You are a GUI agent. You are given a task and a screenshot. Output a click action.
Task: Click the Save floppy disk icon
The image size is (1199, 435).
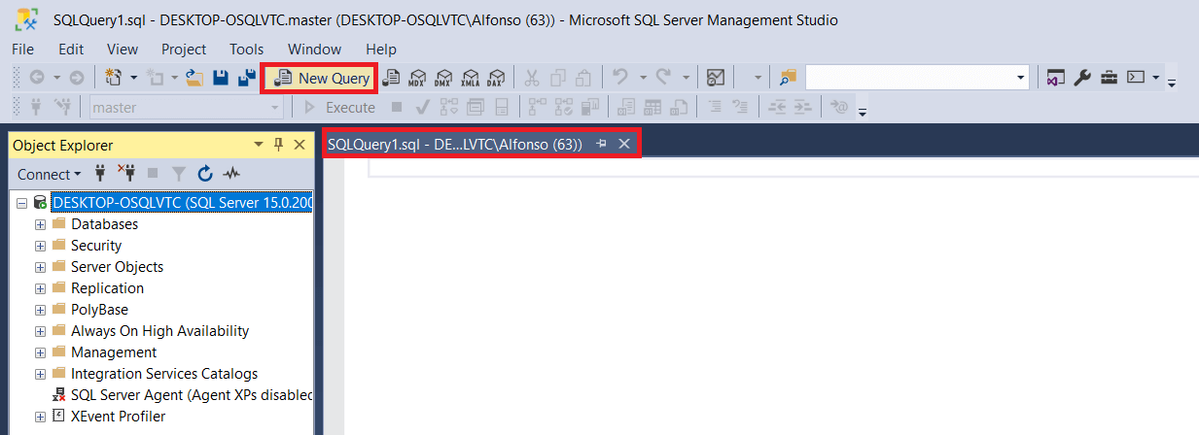pyautogui.click(x=221, y=78)
